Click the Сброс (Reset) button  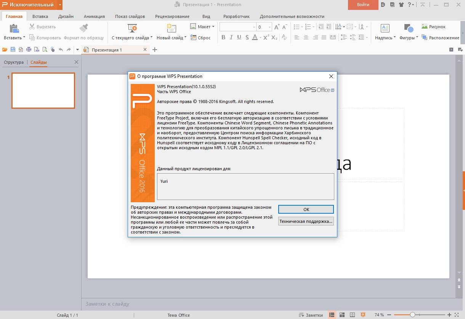tap(200, 38)
